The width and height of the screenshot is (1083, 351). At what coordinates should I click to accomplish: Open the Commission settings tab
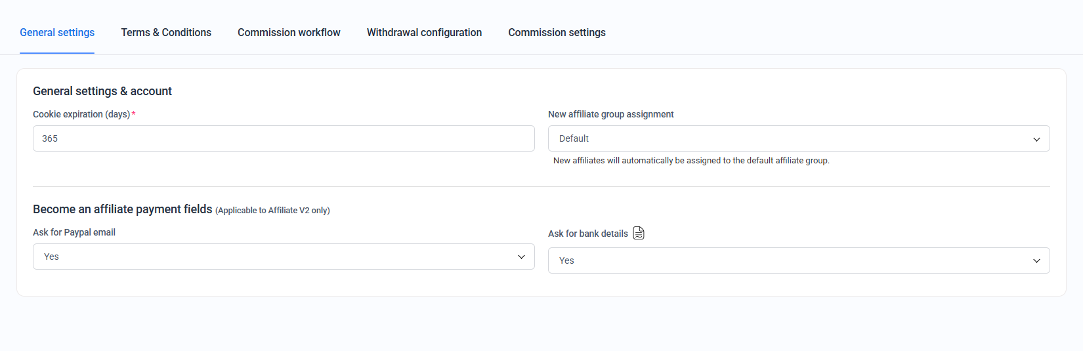557,33
